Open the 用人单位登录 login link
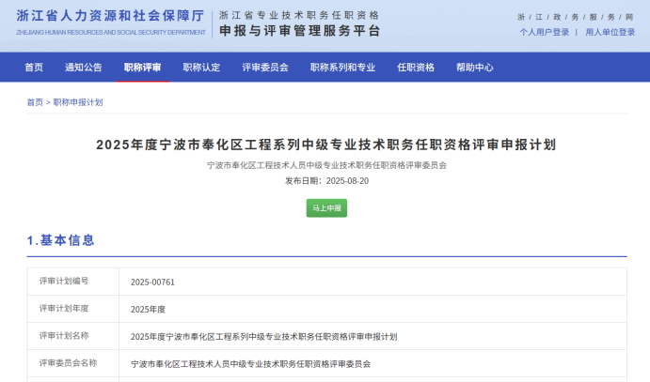 610,32
